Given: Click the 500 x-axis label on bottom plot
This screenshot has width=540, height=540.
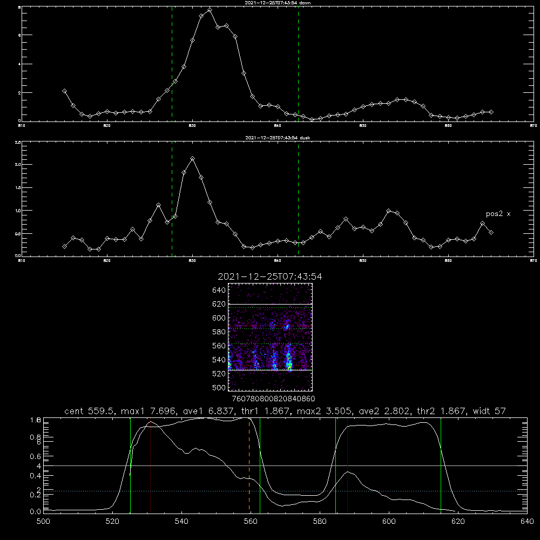Looking at the screenshot, I should [43, 522].
